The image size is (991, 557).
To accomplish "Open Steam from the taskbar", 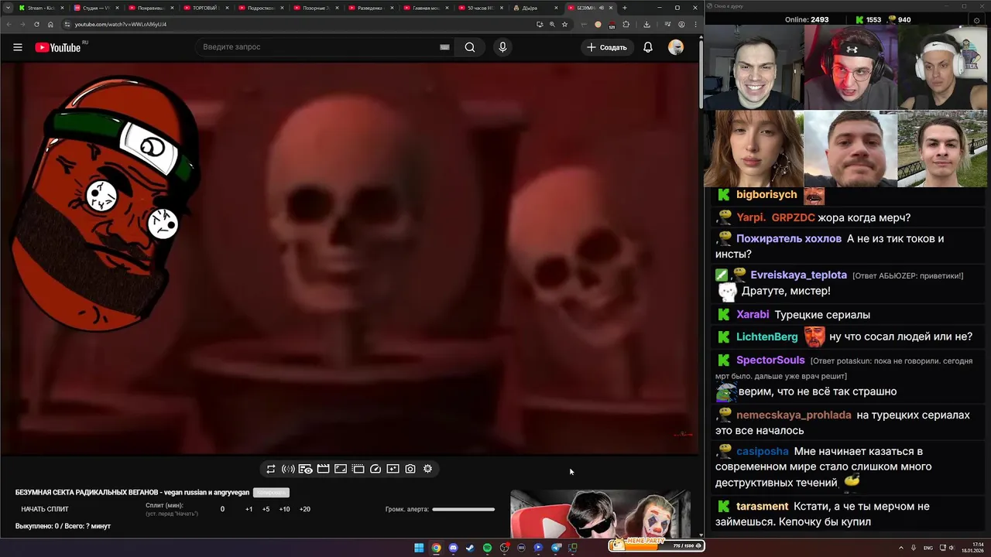I will point(470,548).
